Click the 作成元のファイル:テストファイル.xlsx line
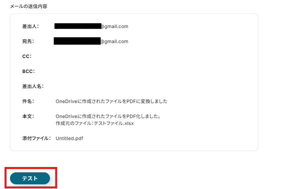 coord(95,123)
